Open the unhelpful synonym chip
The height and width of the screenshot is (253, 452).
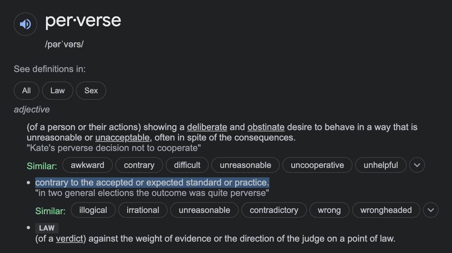(x=381, y=165)
